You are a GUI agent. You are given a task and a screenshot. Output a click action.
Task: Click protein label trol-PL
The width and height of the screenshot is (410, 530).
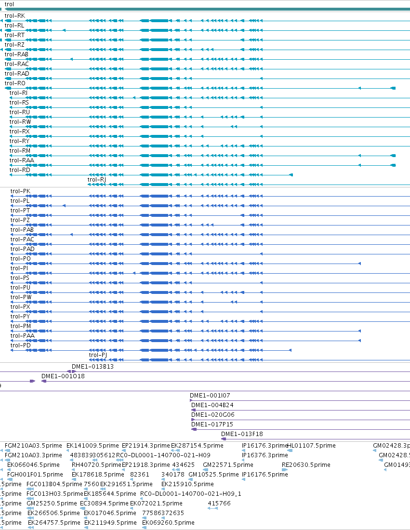click(x=20, y=201)
